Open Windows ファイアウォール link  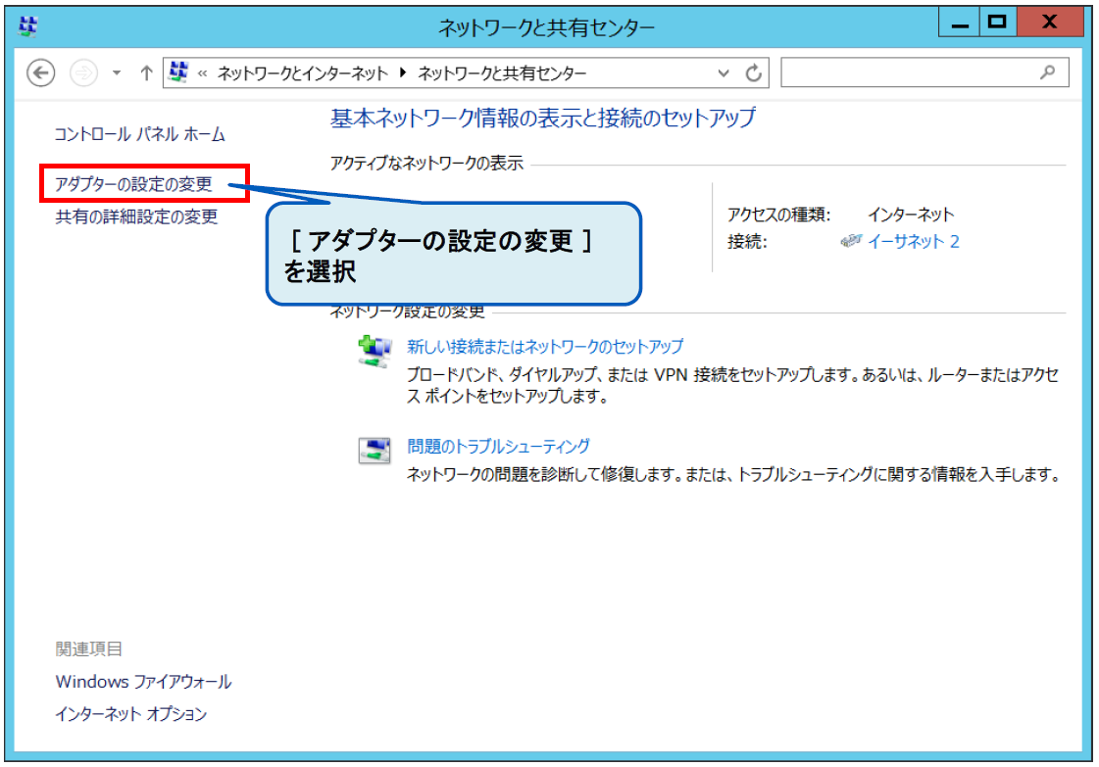(x=143, y=681)
